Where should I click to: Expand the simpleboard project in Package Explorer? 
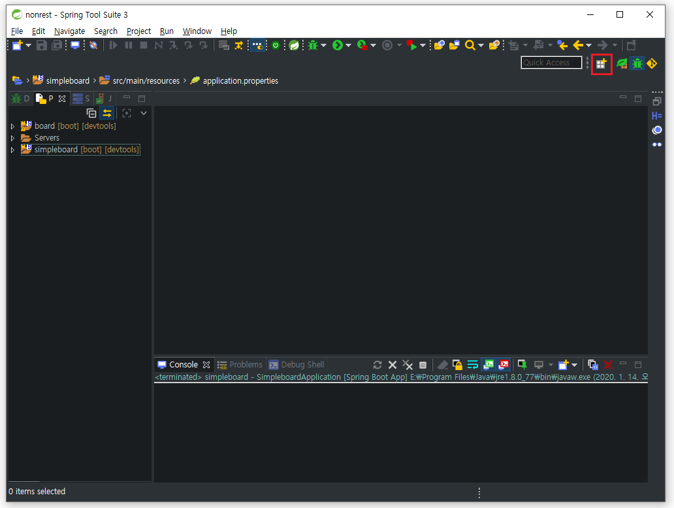click(12, 149)
